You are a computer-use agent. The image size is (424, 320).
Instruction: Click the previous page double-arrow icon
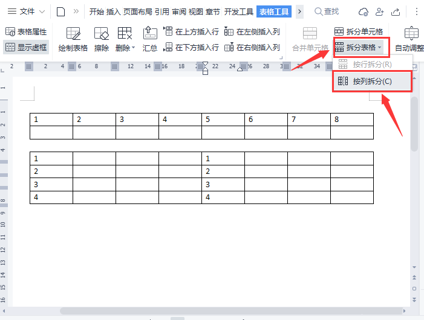pyautogui.click(x=414, y=277)
